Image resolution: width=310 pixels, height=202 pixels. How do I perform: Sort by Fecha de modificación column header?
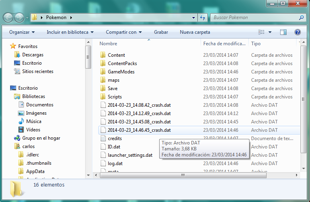pos(224,44)
